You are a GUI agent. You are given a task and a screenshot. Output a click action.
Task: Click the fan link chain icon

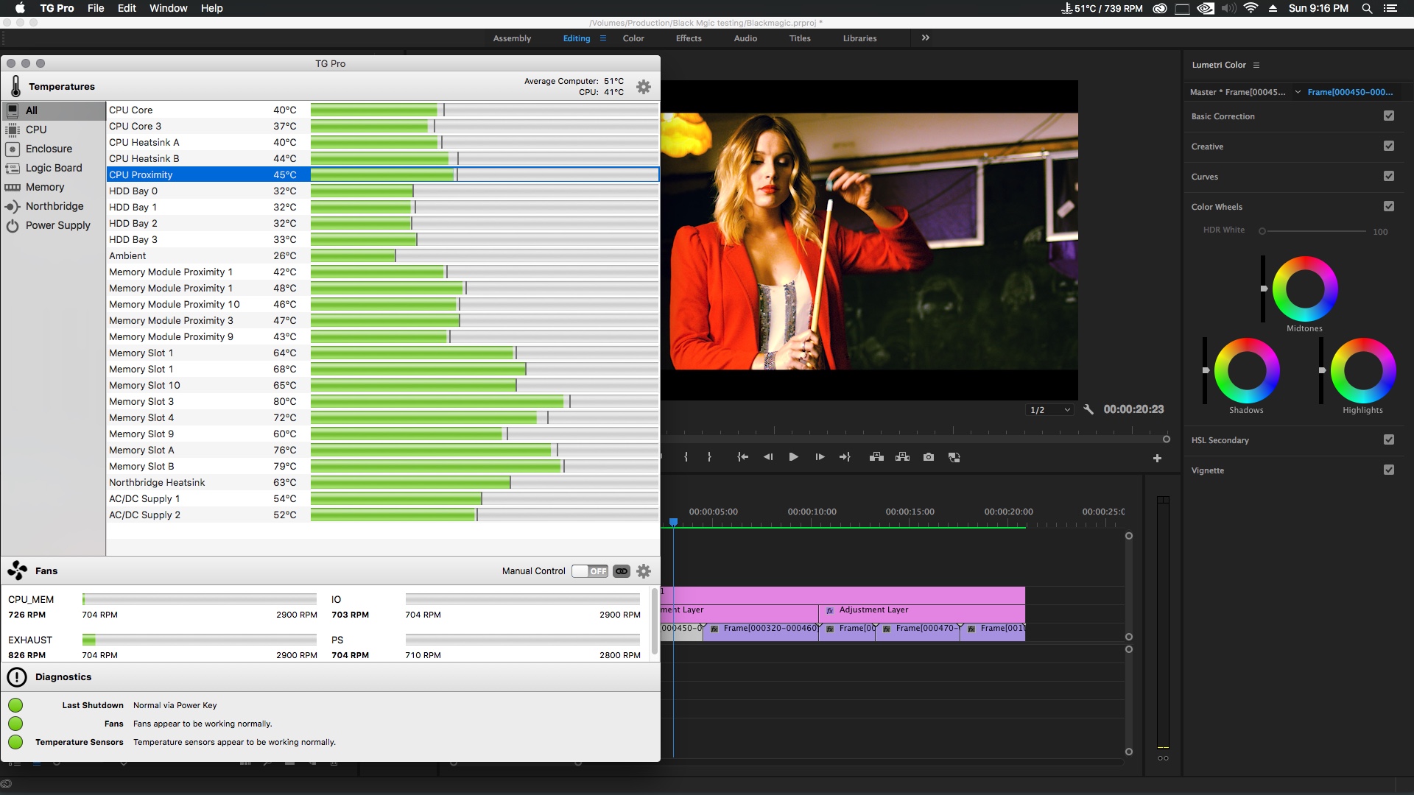(x=621, y=571)
